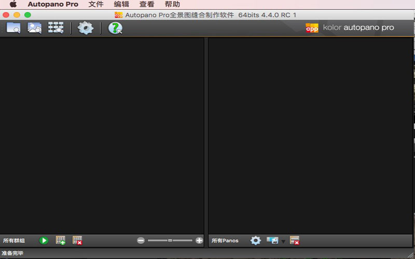The image size is (415, 259).
Task: Open the 查看 menu
Action: pos(147,4)
